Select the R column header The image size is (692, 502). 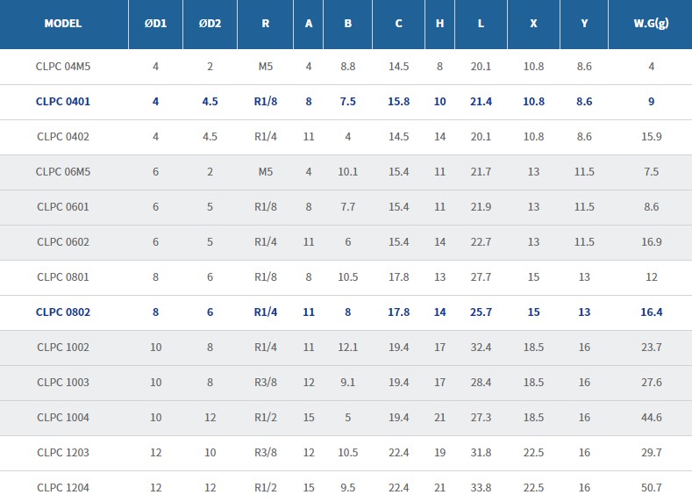click(265, 24)
